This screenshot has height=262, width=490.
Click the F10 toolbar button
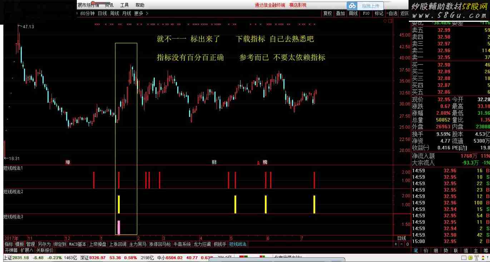pos(366,13)
